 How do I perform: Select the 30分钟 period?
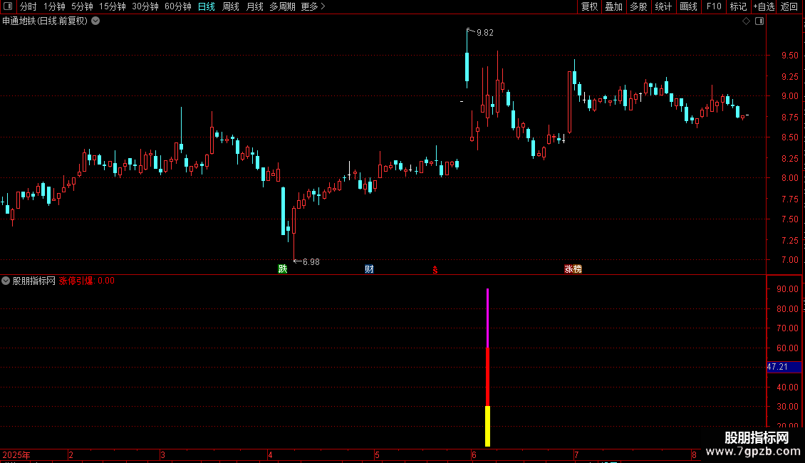(x=145, y=6)
